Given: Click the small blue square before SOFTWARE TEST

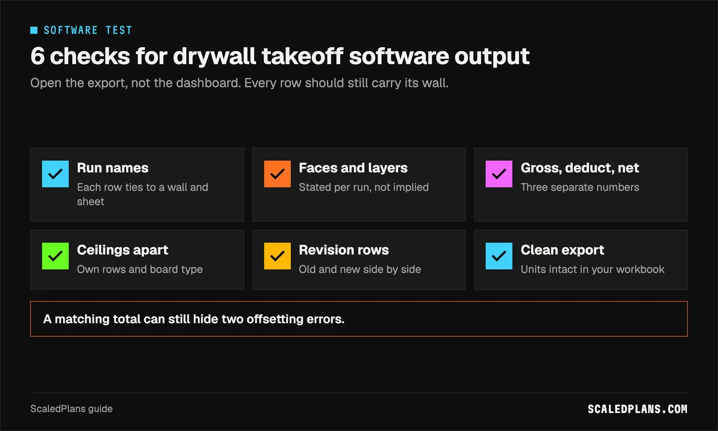Looking at the screenshot, I should point(34,30).
